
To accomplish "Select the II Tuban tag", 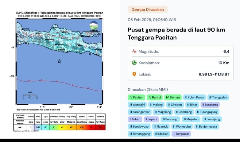I will 135,119.
